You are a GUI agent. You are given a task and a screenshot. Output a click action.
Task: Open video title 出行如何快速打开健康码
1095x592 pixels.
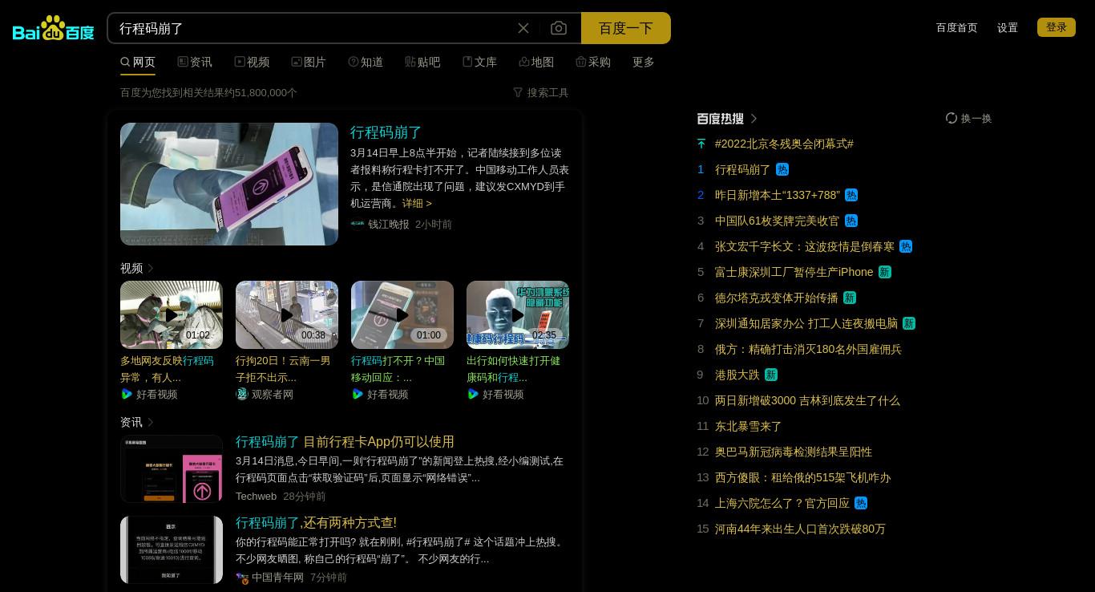(513, 369)
